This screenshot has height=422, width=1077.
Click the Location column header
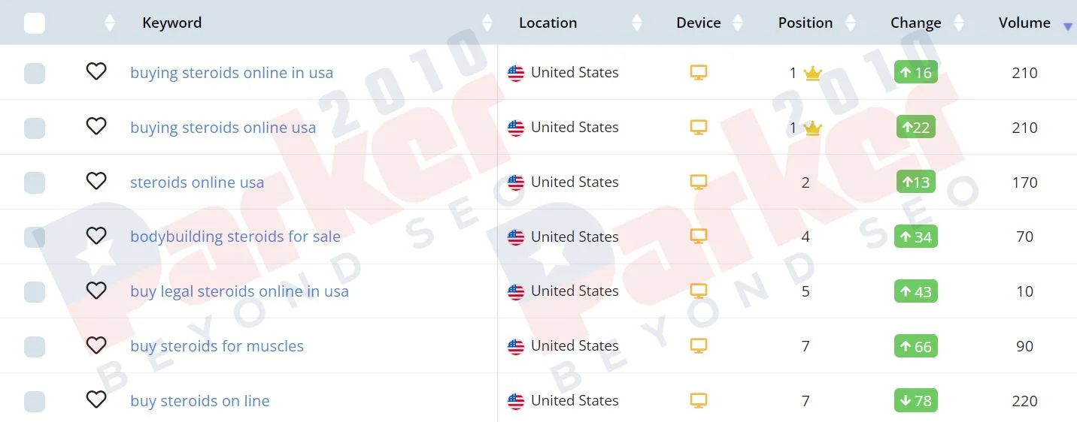548,23
